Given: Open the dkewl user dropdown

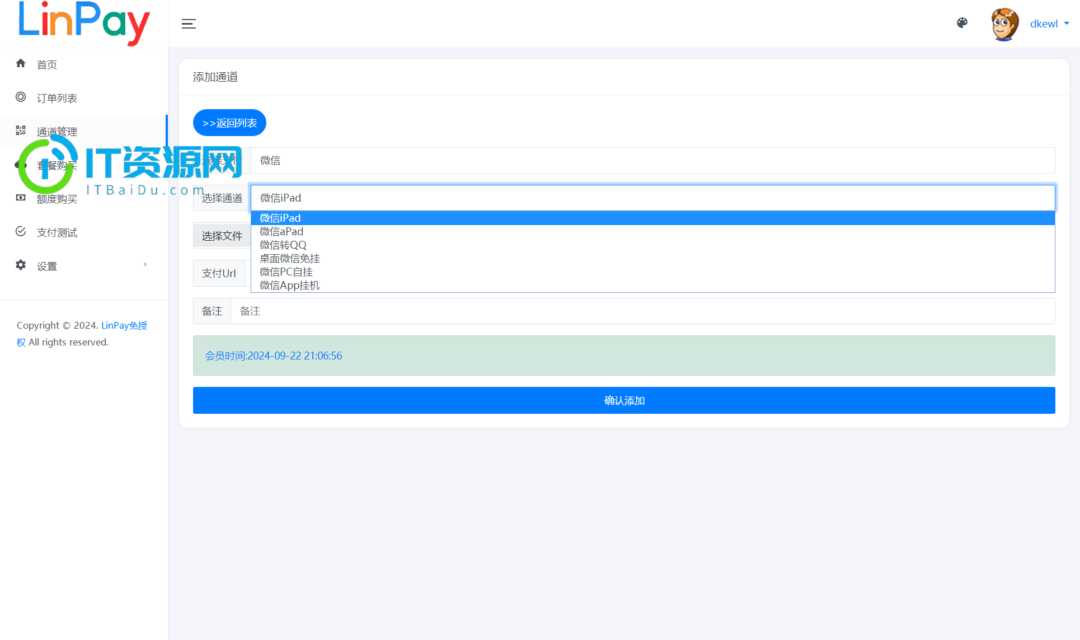Looking at the screenshot, I should click(1049, 24).
